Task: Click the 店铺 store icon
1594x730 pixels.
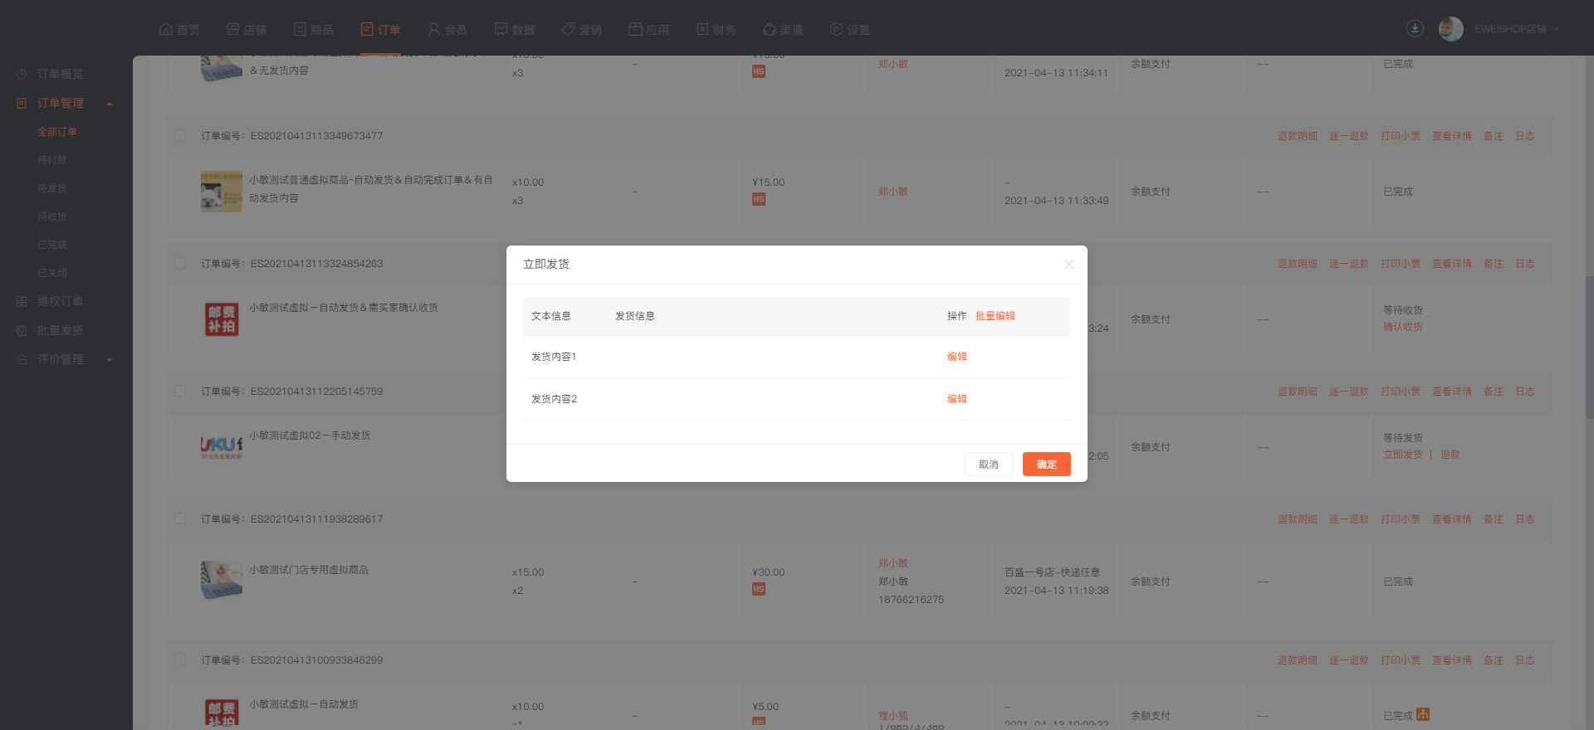Action: 233,29
